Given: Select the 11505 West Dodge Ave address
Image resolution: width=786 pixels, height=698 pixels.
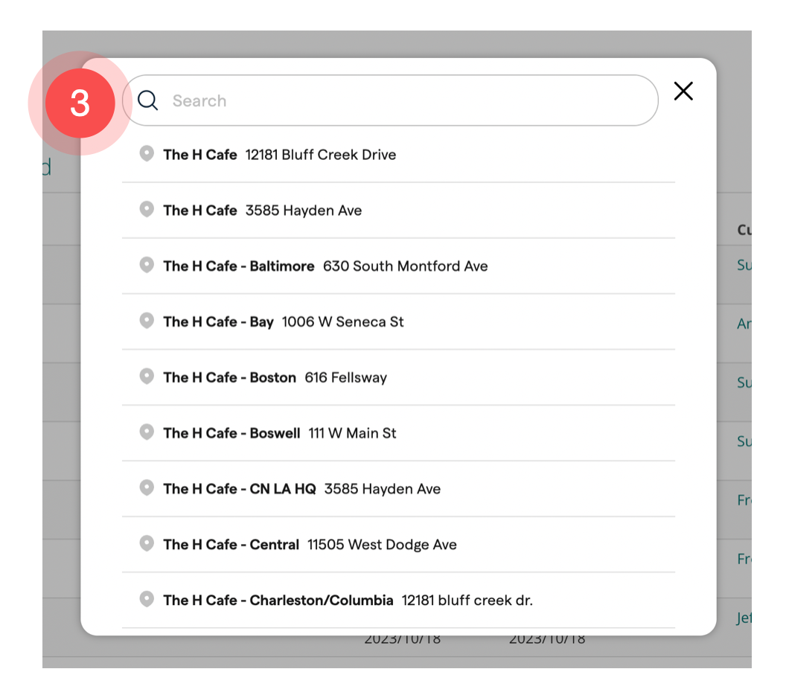Looking at the screenshot, I should [x=382, y=545].
